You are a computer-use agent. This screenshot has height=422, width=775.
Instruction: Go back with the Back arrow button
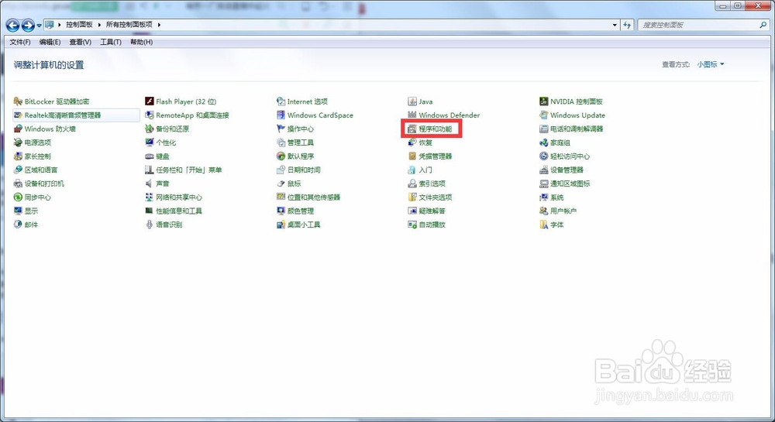pyautogui.click(x=13, y=26)
